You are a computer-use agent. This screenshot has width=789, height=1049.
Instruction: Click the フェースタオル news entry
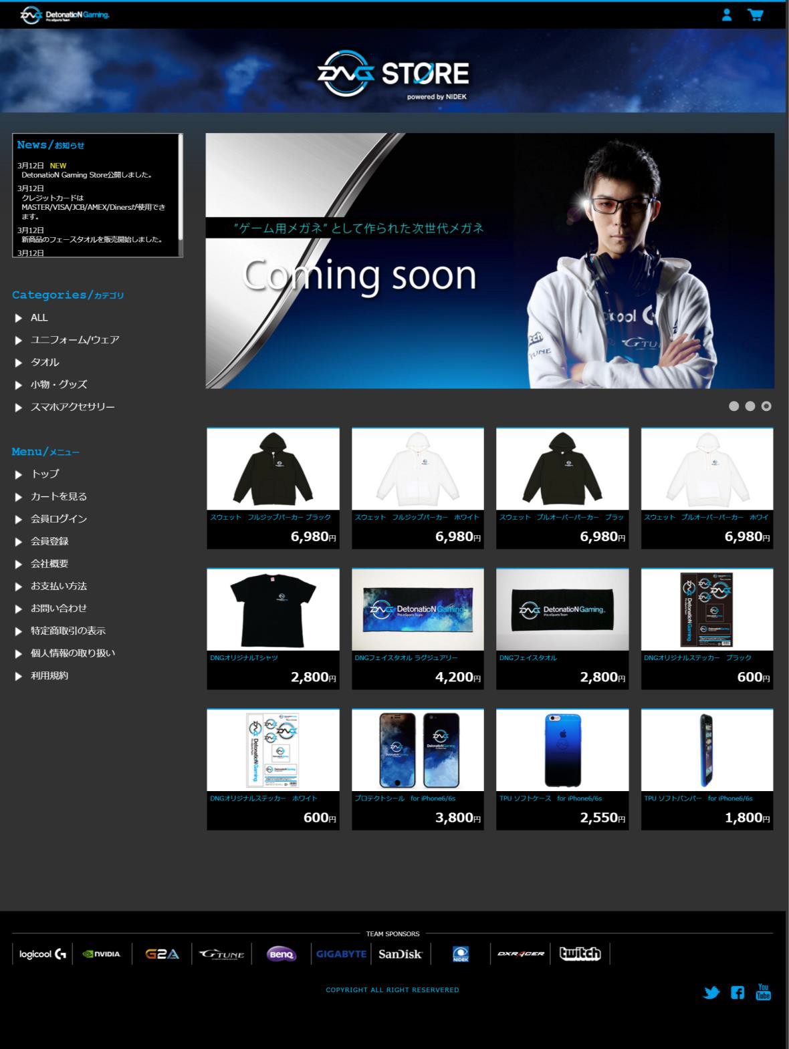92,239
